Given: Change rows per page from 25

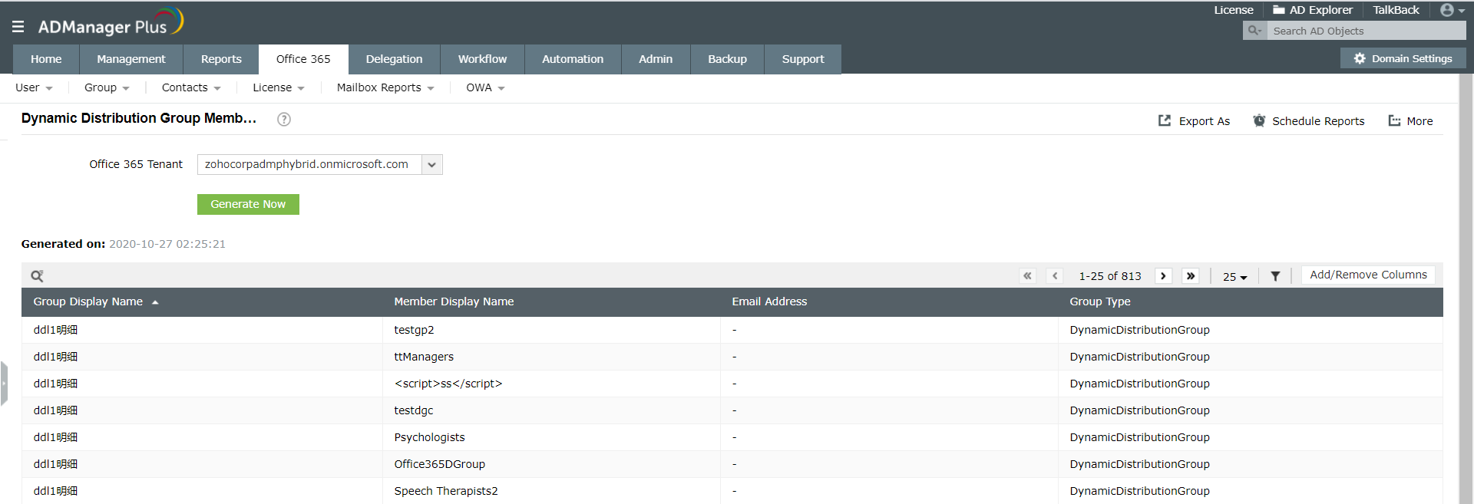Looking at the screenshot, I should click(1234, 277).
